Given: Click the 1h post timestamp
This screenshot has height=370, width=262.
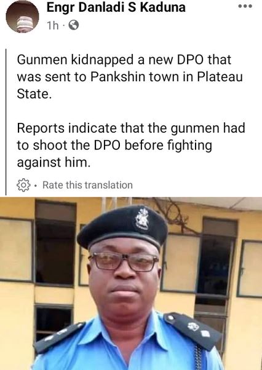Looking at the screenshot, I should [x=52, y=25].
